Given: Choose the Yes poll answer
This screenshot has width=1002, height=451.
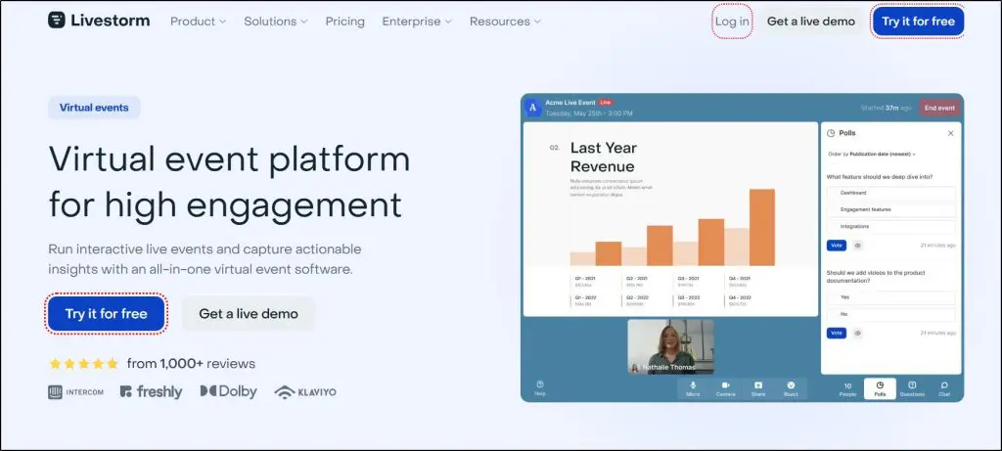Looking at the screenshot, I should [890, 296].
